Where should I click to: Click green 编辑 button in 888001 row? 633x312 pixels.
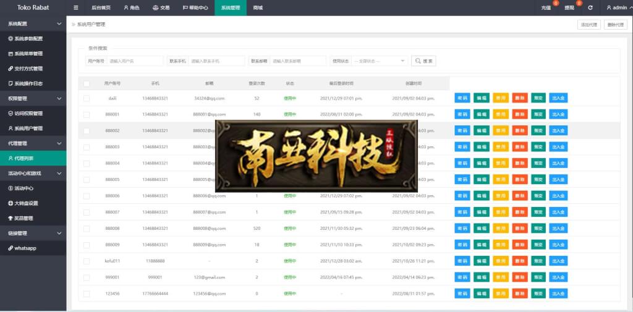(481, 114)
